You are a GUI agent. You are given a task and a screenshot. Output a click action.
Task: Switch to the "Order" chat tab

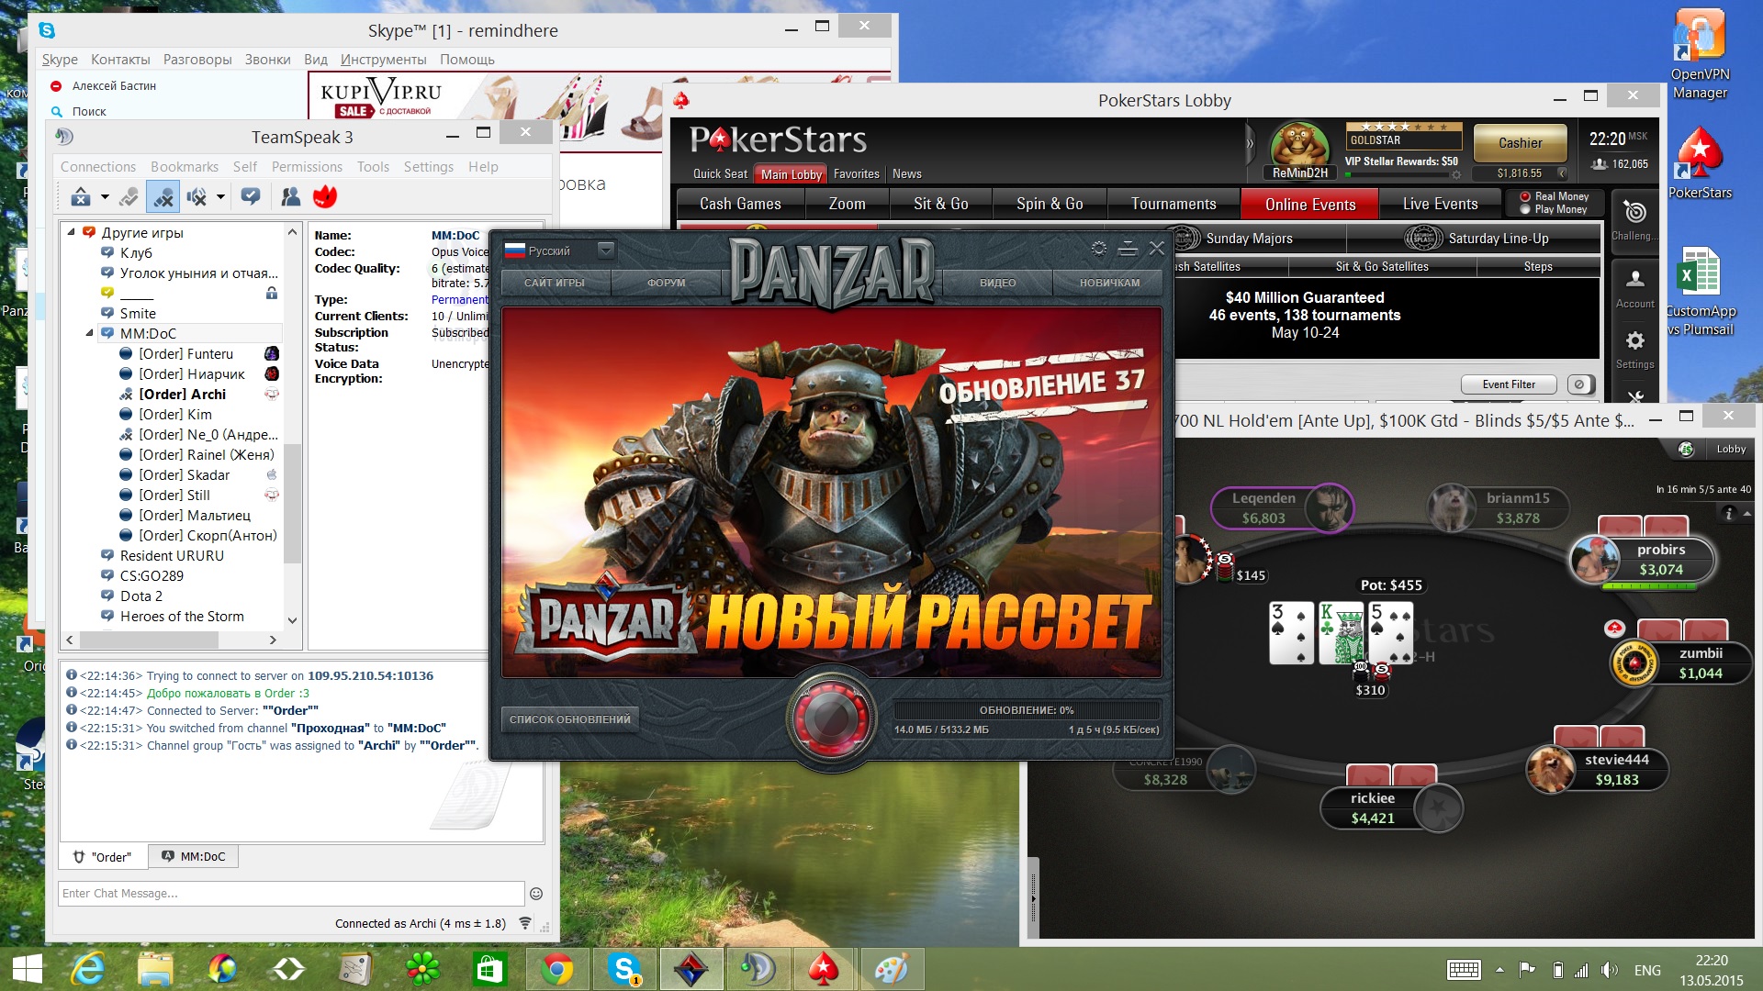click(103, 857)
